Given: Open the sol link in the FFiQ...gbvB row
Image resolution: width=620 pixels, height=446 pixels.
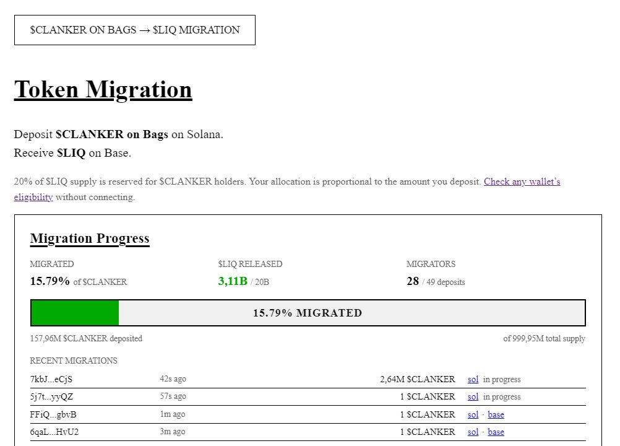Looking at the screenshot, I should [x=473, y=414].
